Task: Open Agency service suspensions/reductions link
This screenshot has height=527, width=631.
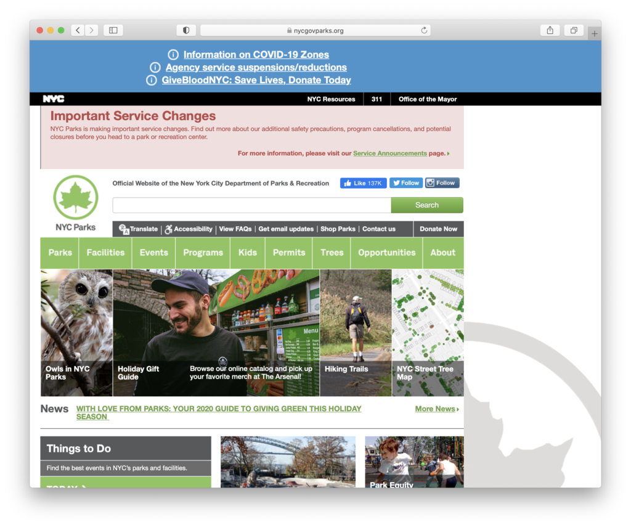Action: (256, 67)
